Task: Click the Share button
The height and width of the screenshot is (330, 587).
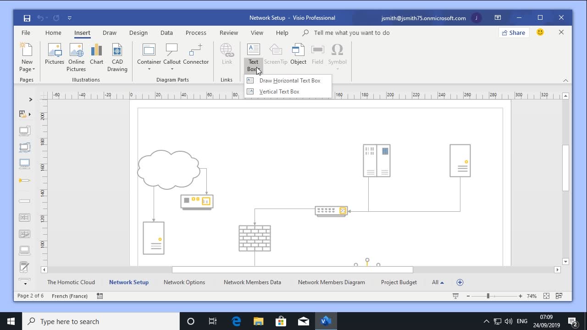Action: 514,33
